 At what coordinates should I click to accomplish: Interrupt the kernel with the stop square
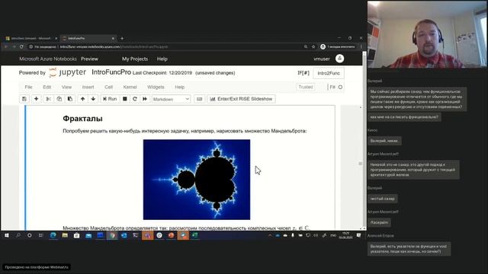125,99
